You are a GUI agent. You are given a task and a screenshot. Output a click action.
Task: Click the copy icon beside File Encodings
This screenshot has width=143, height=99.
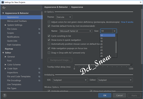click(39, 81)
